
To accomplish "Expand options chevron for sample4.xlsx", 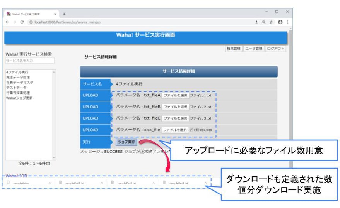I will [50, 183].
